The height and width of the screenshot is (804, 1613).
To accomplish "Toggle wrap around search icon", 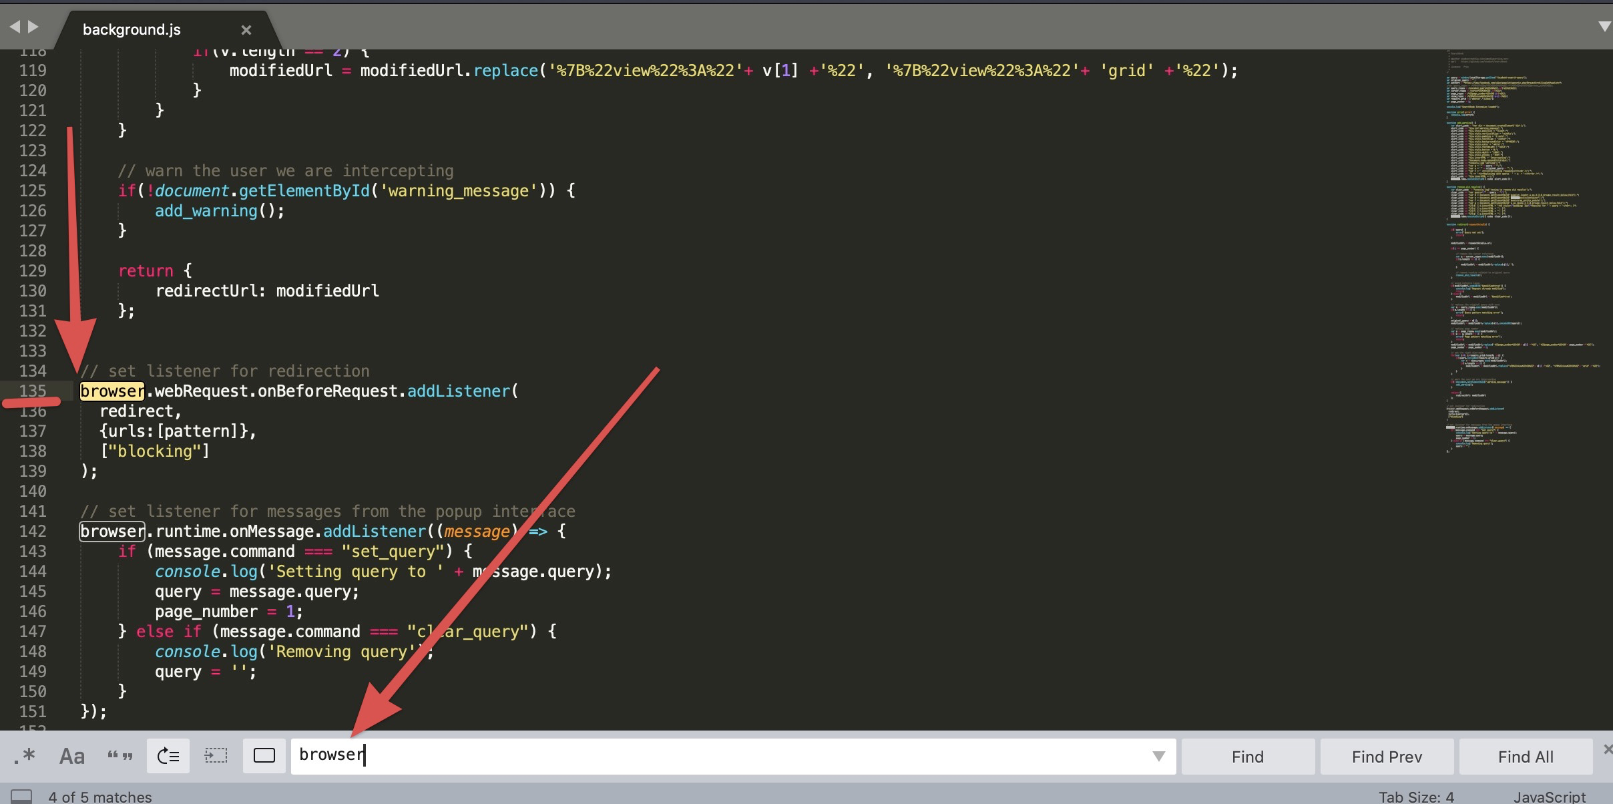I will coord(168,756).
